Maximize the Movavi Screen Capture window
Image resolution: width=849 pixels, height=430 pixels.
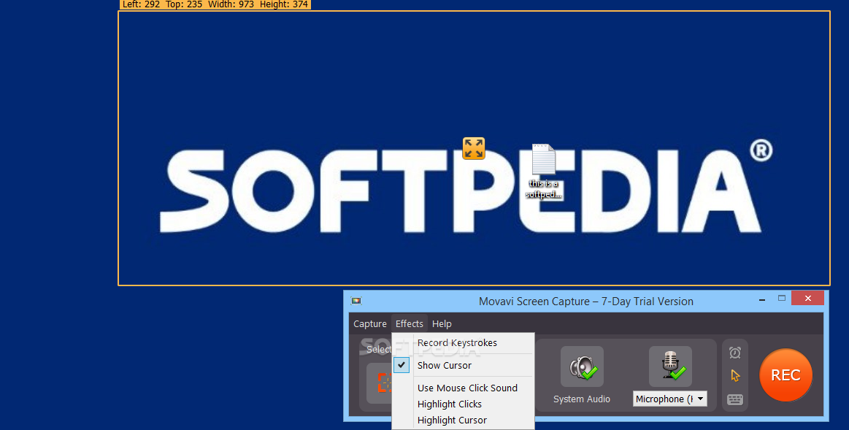[x=781, y=299]
